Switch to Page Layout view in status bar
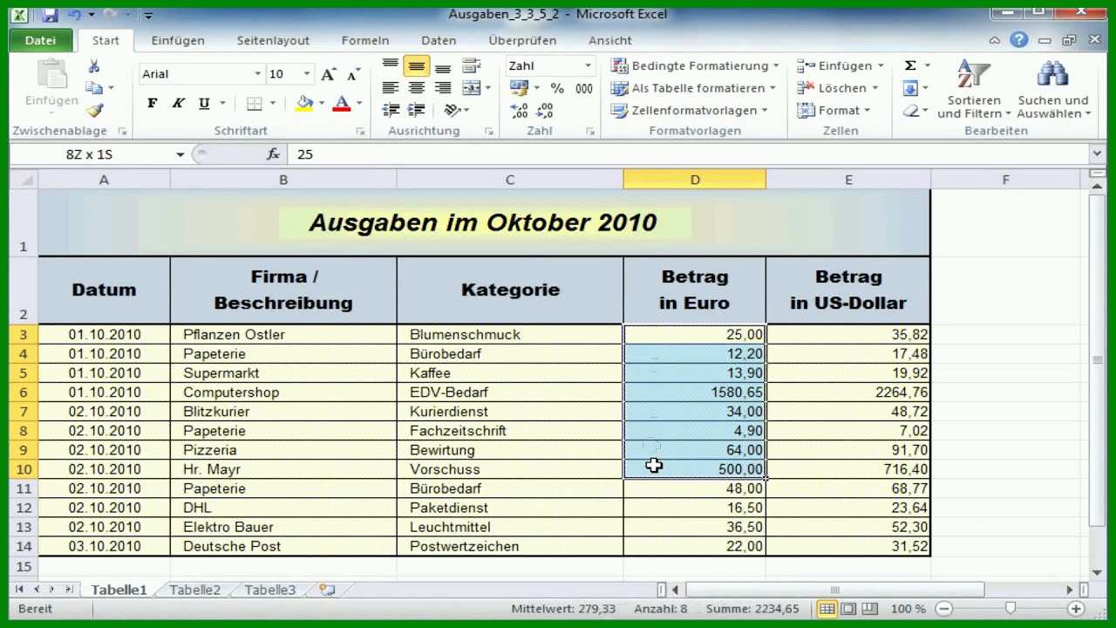The image size is (1116, 628). click(x=847, y=609)
